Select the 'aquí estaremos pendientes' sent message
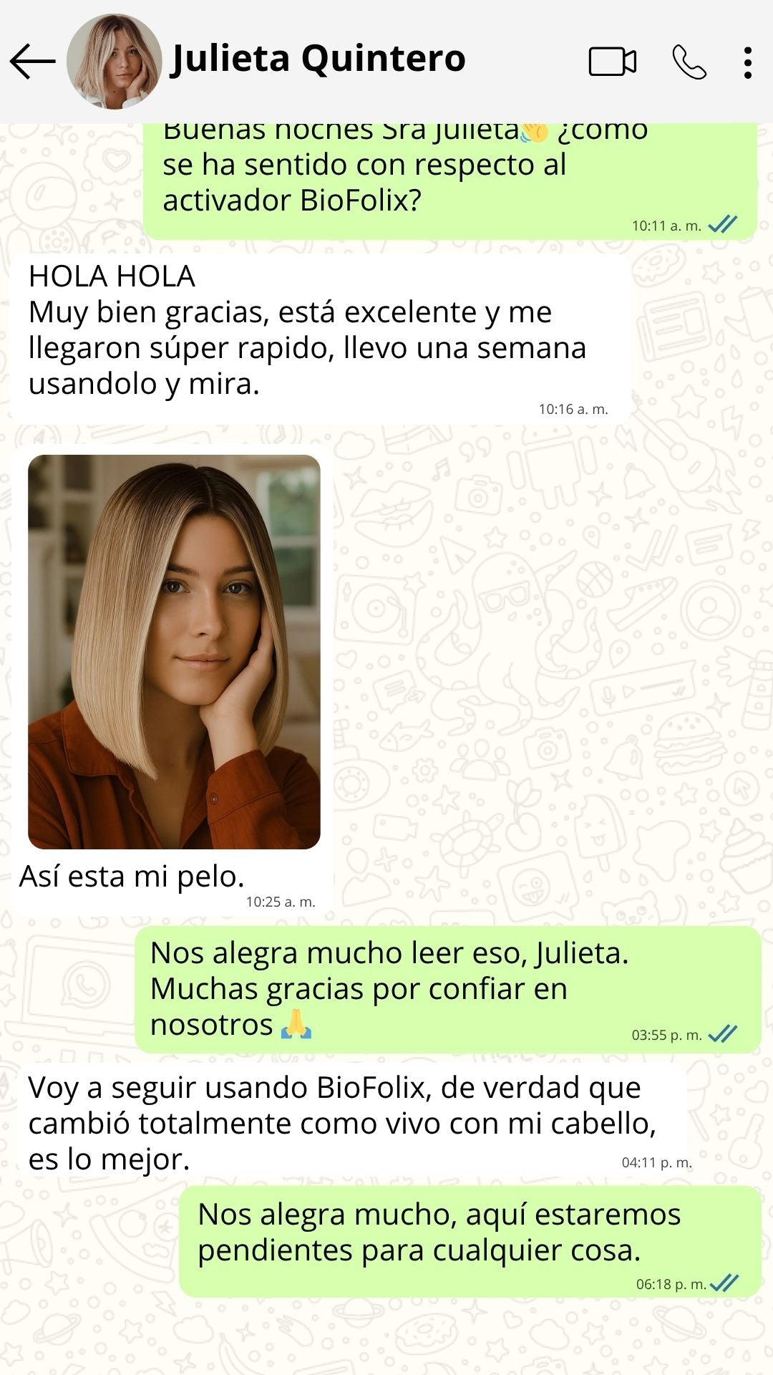The image size is (773, 1375). (470, 1242)
